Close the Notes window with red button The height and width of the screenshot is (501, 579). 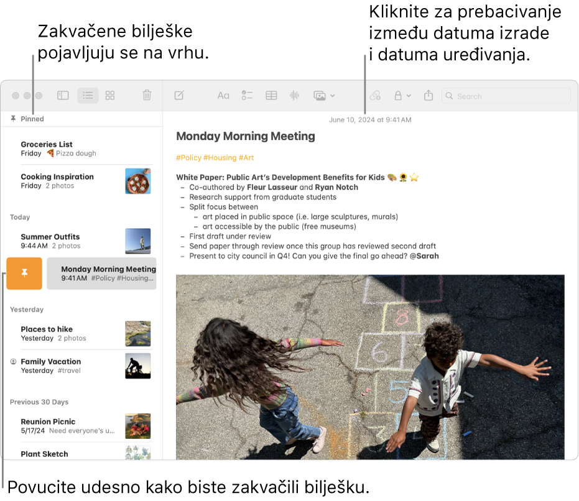pos(16,96)
